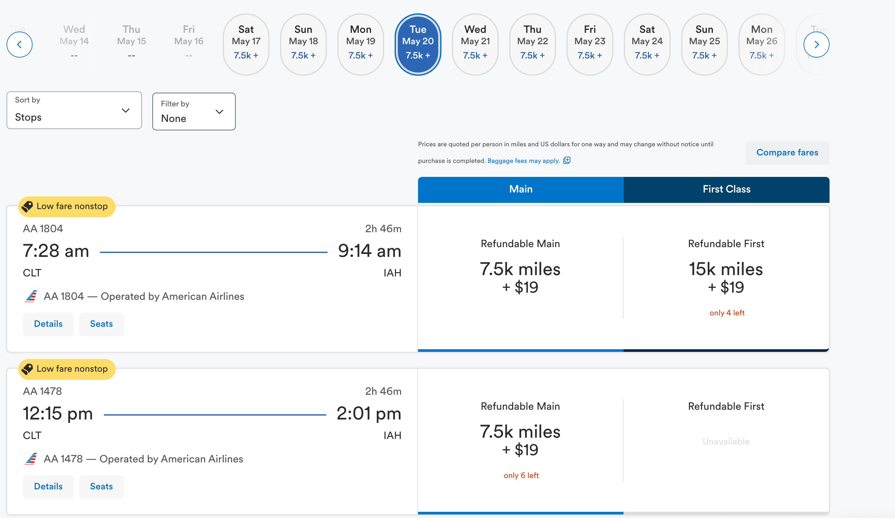View Details for flight AA 1804
The height and width of the screenshot is (518, 895).
click(x=48, y=324)
